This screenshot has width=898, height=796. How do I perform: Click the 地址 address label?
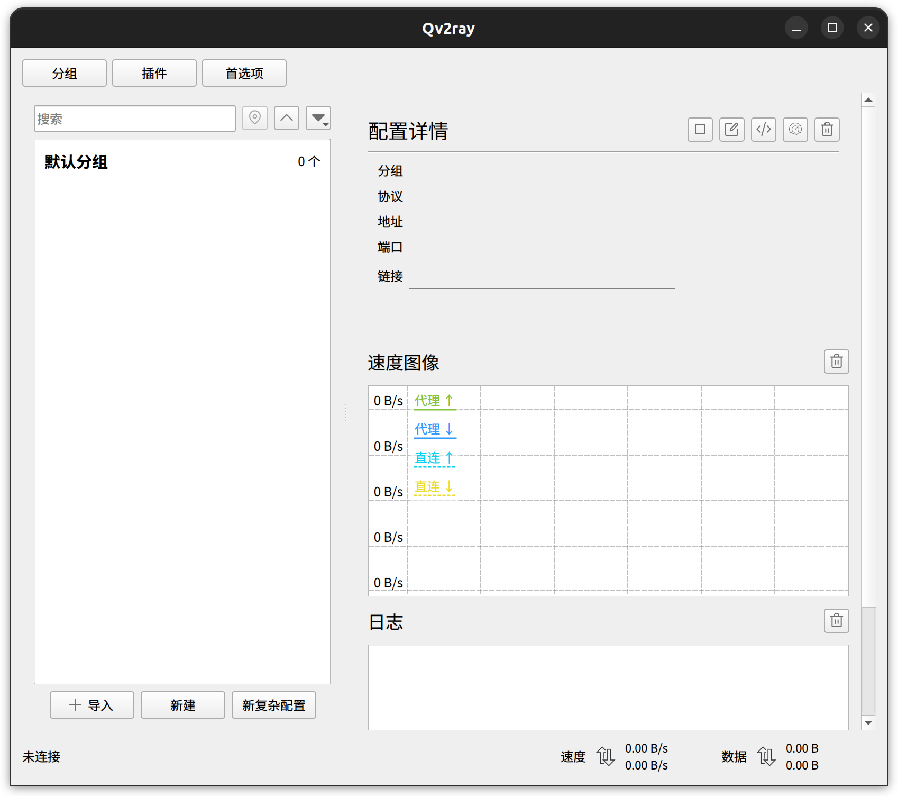pos(390,222)
